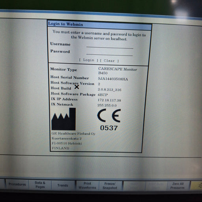Select Zero All Pressures
The image size is (202, 202).
[178, 186]
